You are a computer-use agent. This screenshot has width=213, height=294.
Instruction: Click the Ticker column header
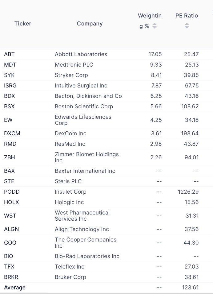click(23, 24)
